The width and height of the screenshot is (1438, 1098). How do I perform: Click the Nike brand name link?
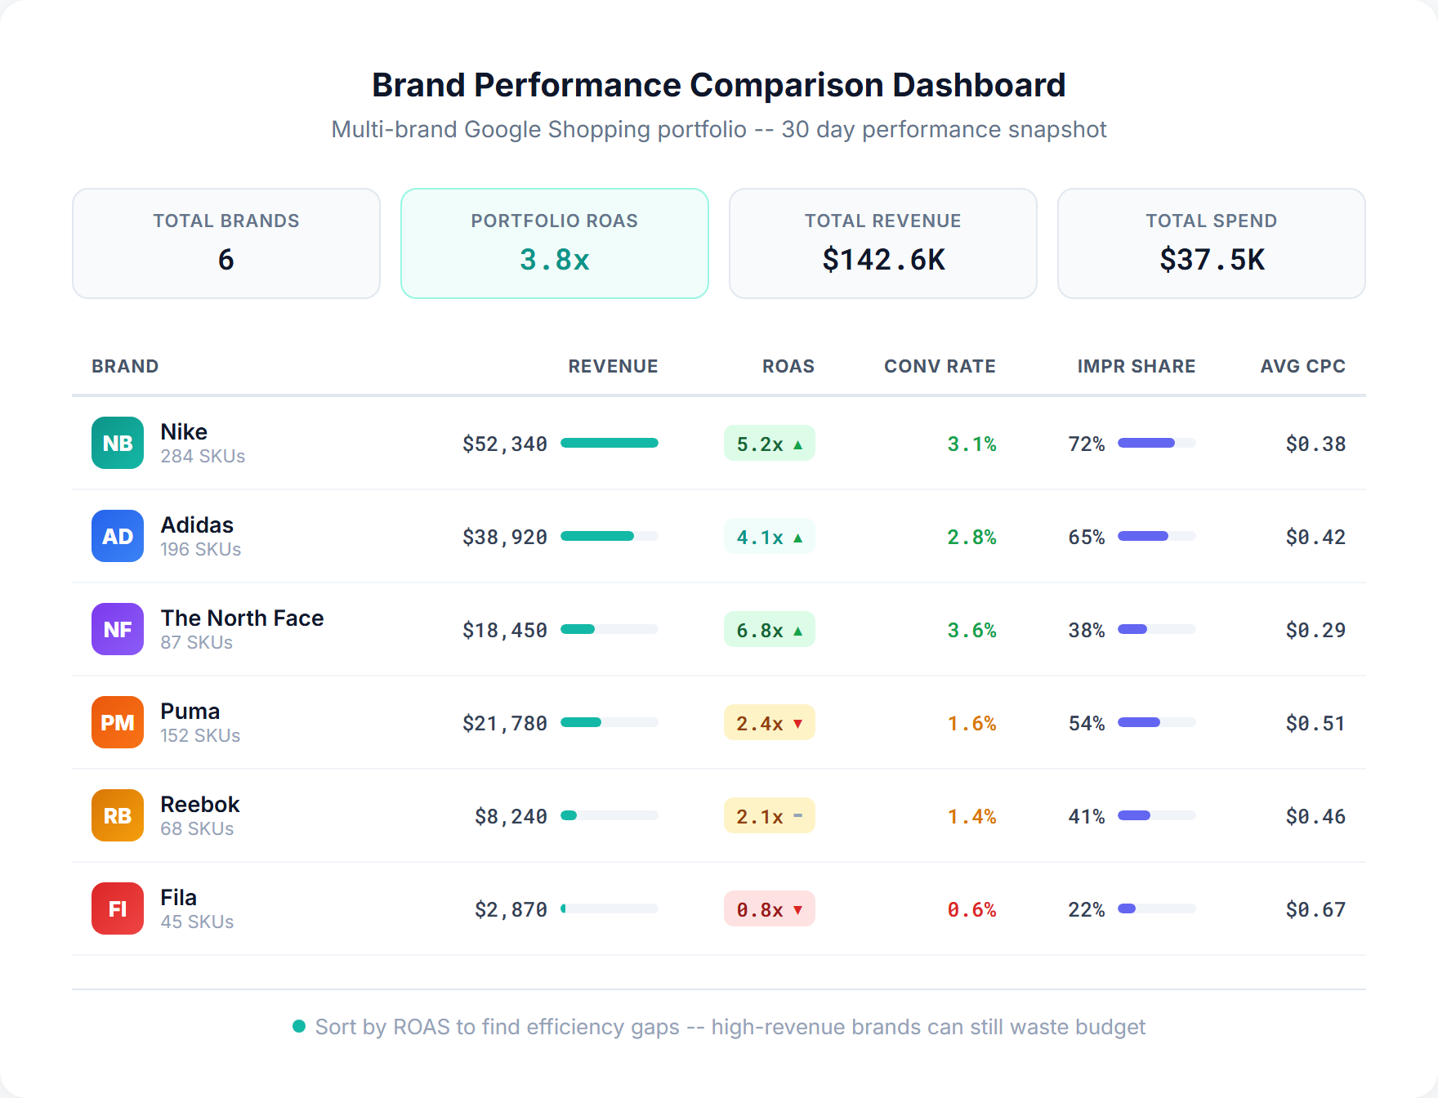[x=185, y=431]
